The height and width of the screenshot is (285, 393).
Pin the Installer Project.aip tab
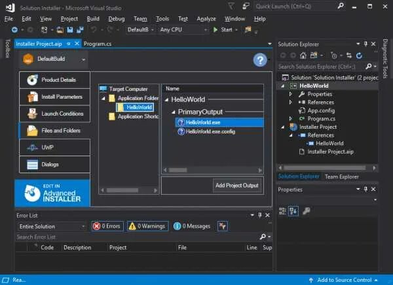(69, 44)
